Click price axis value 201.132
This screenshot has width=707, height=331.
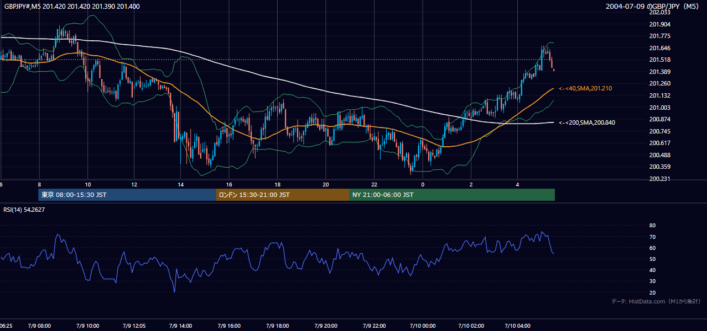click(659, 95)
